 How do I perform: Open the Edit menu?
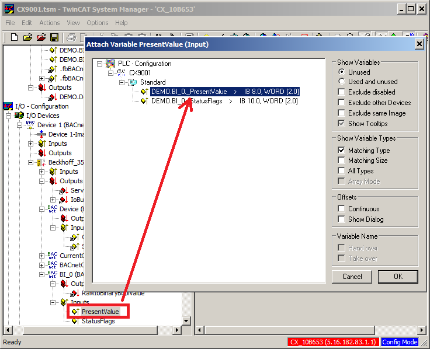(x=27, y=23)
